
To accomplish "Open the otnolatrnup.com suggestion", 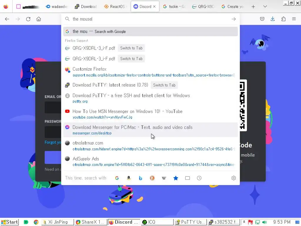I will [150, 146].
